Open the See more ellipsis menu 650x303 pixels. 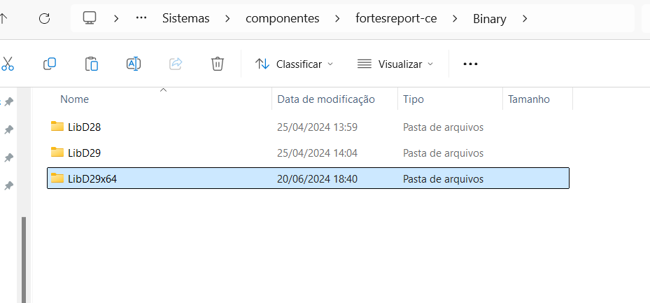coord(470,64)
